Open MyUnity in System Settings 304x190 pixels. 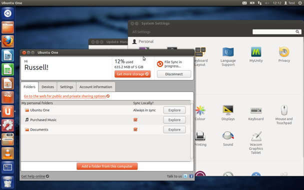click(x=256, y=54)
